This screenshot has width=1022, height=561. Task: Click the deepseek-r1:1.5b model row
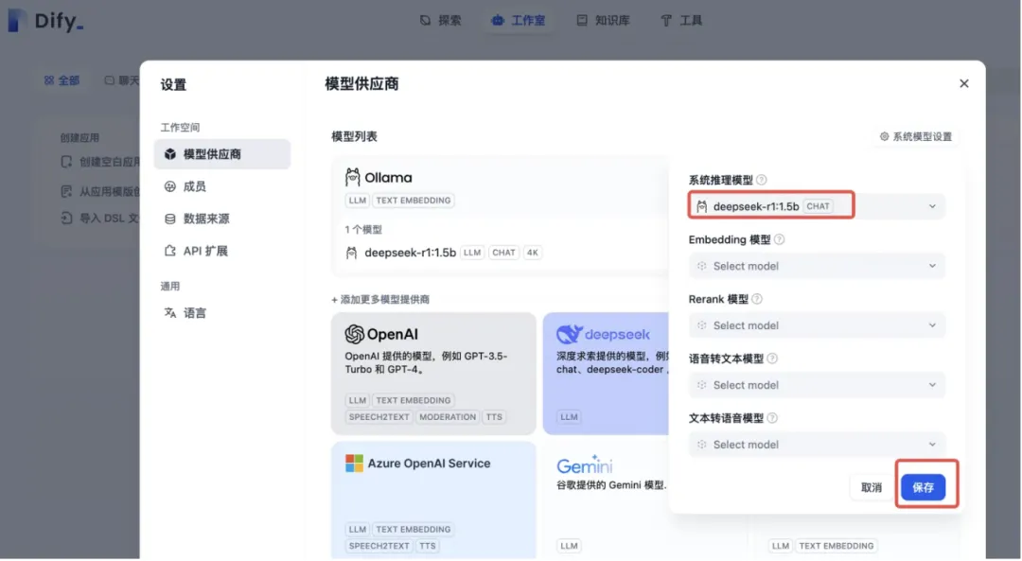pos(443,253)
